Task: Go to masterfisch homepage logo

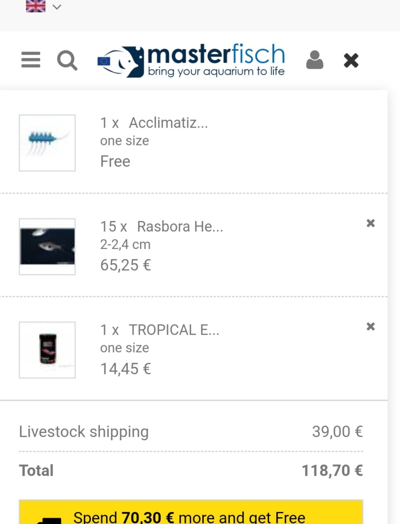Action: coord(192,60)
